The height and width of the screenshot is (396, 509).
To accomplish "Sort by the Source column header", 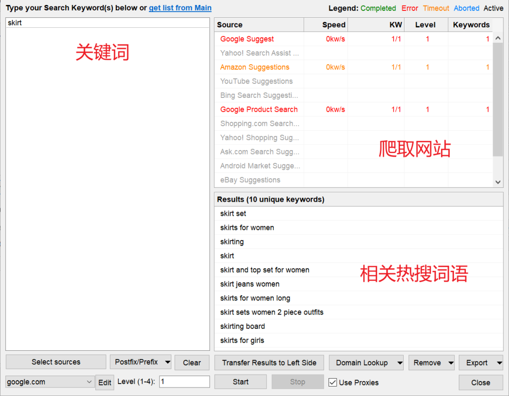I will click(259, 25).
